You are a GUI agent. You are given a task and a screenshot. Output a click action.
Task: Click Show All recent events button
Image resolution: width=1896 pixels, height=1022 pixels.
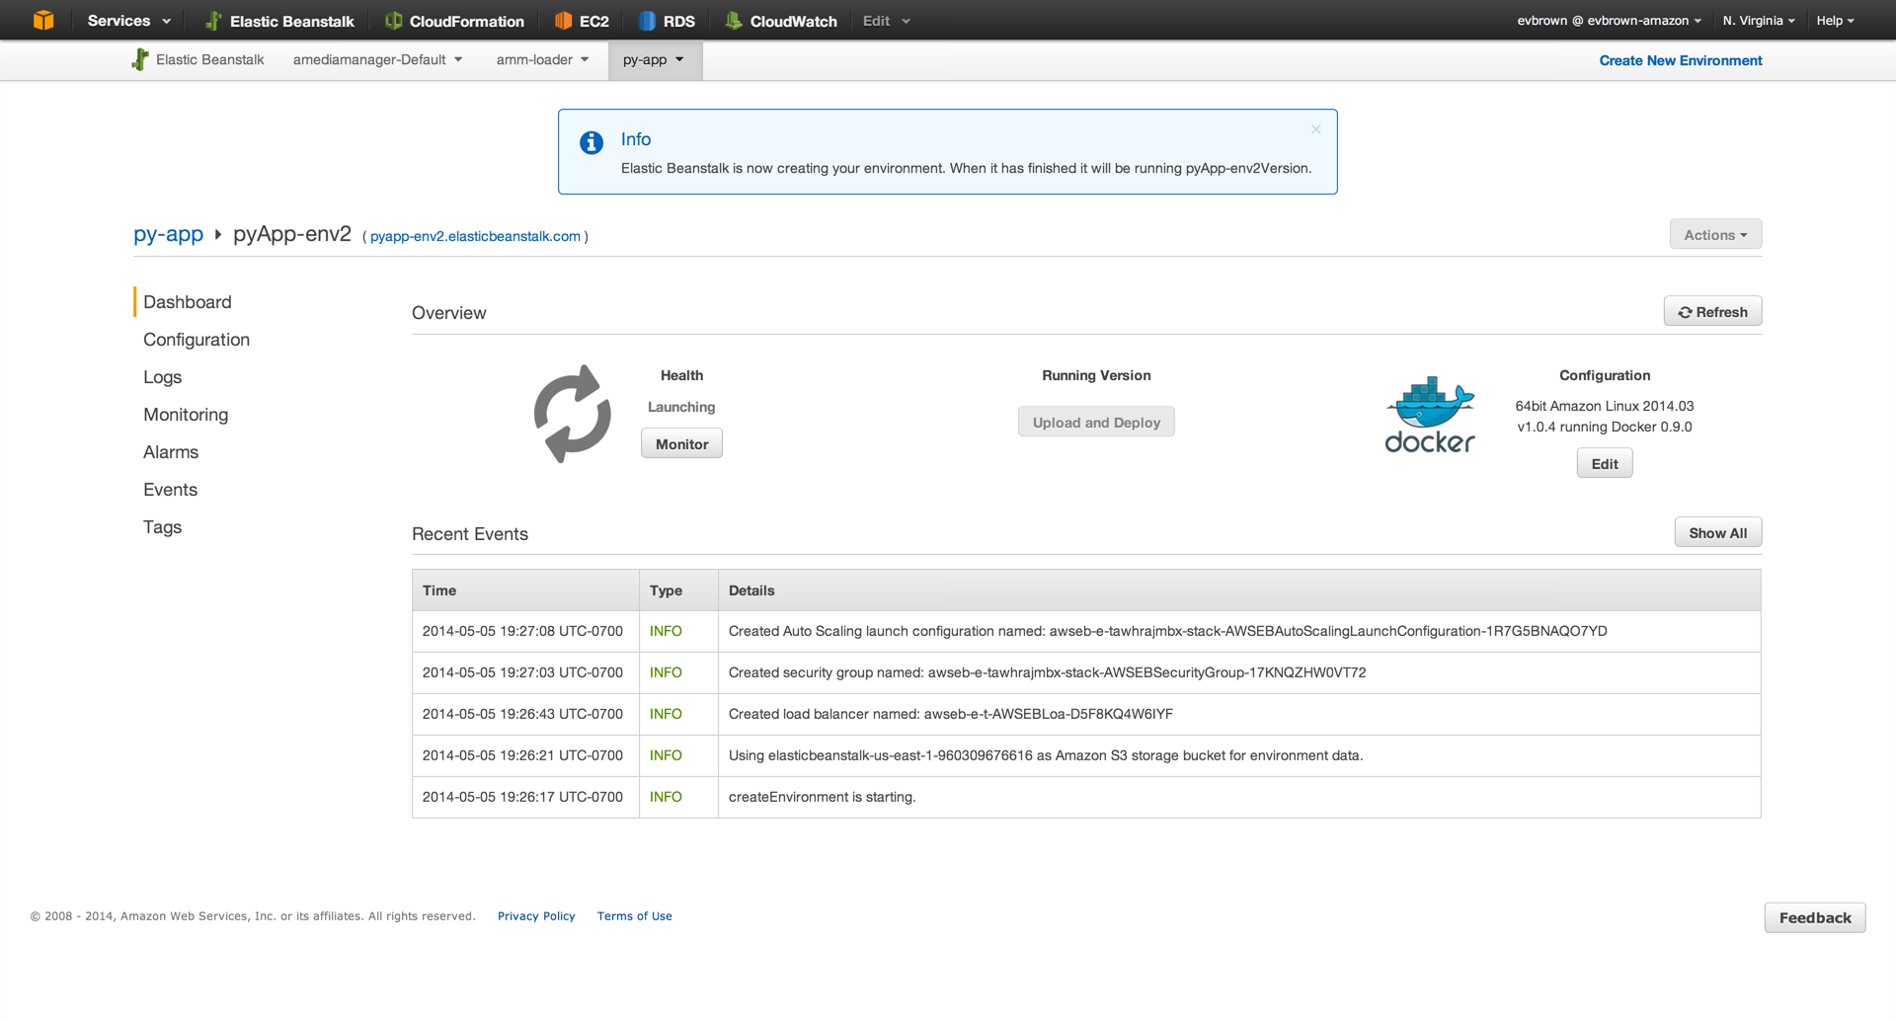click(1717, 533)
